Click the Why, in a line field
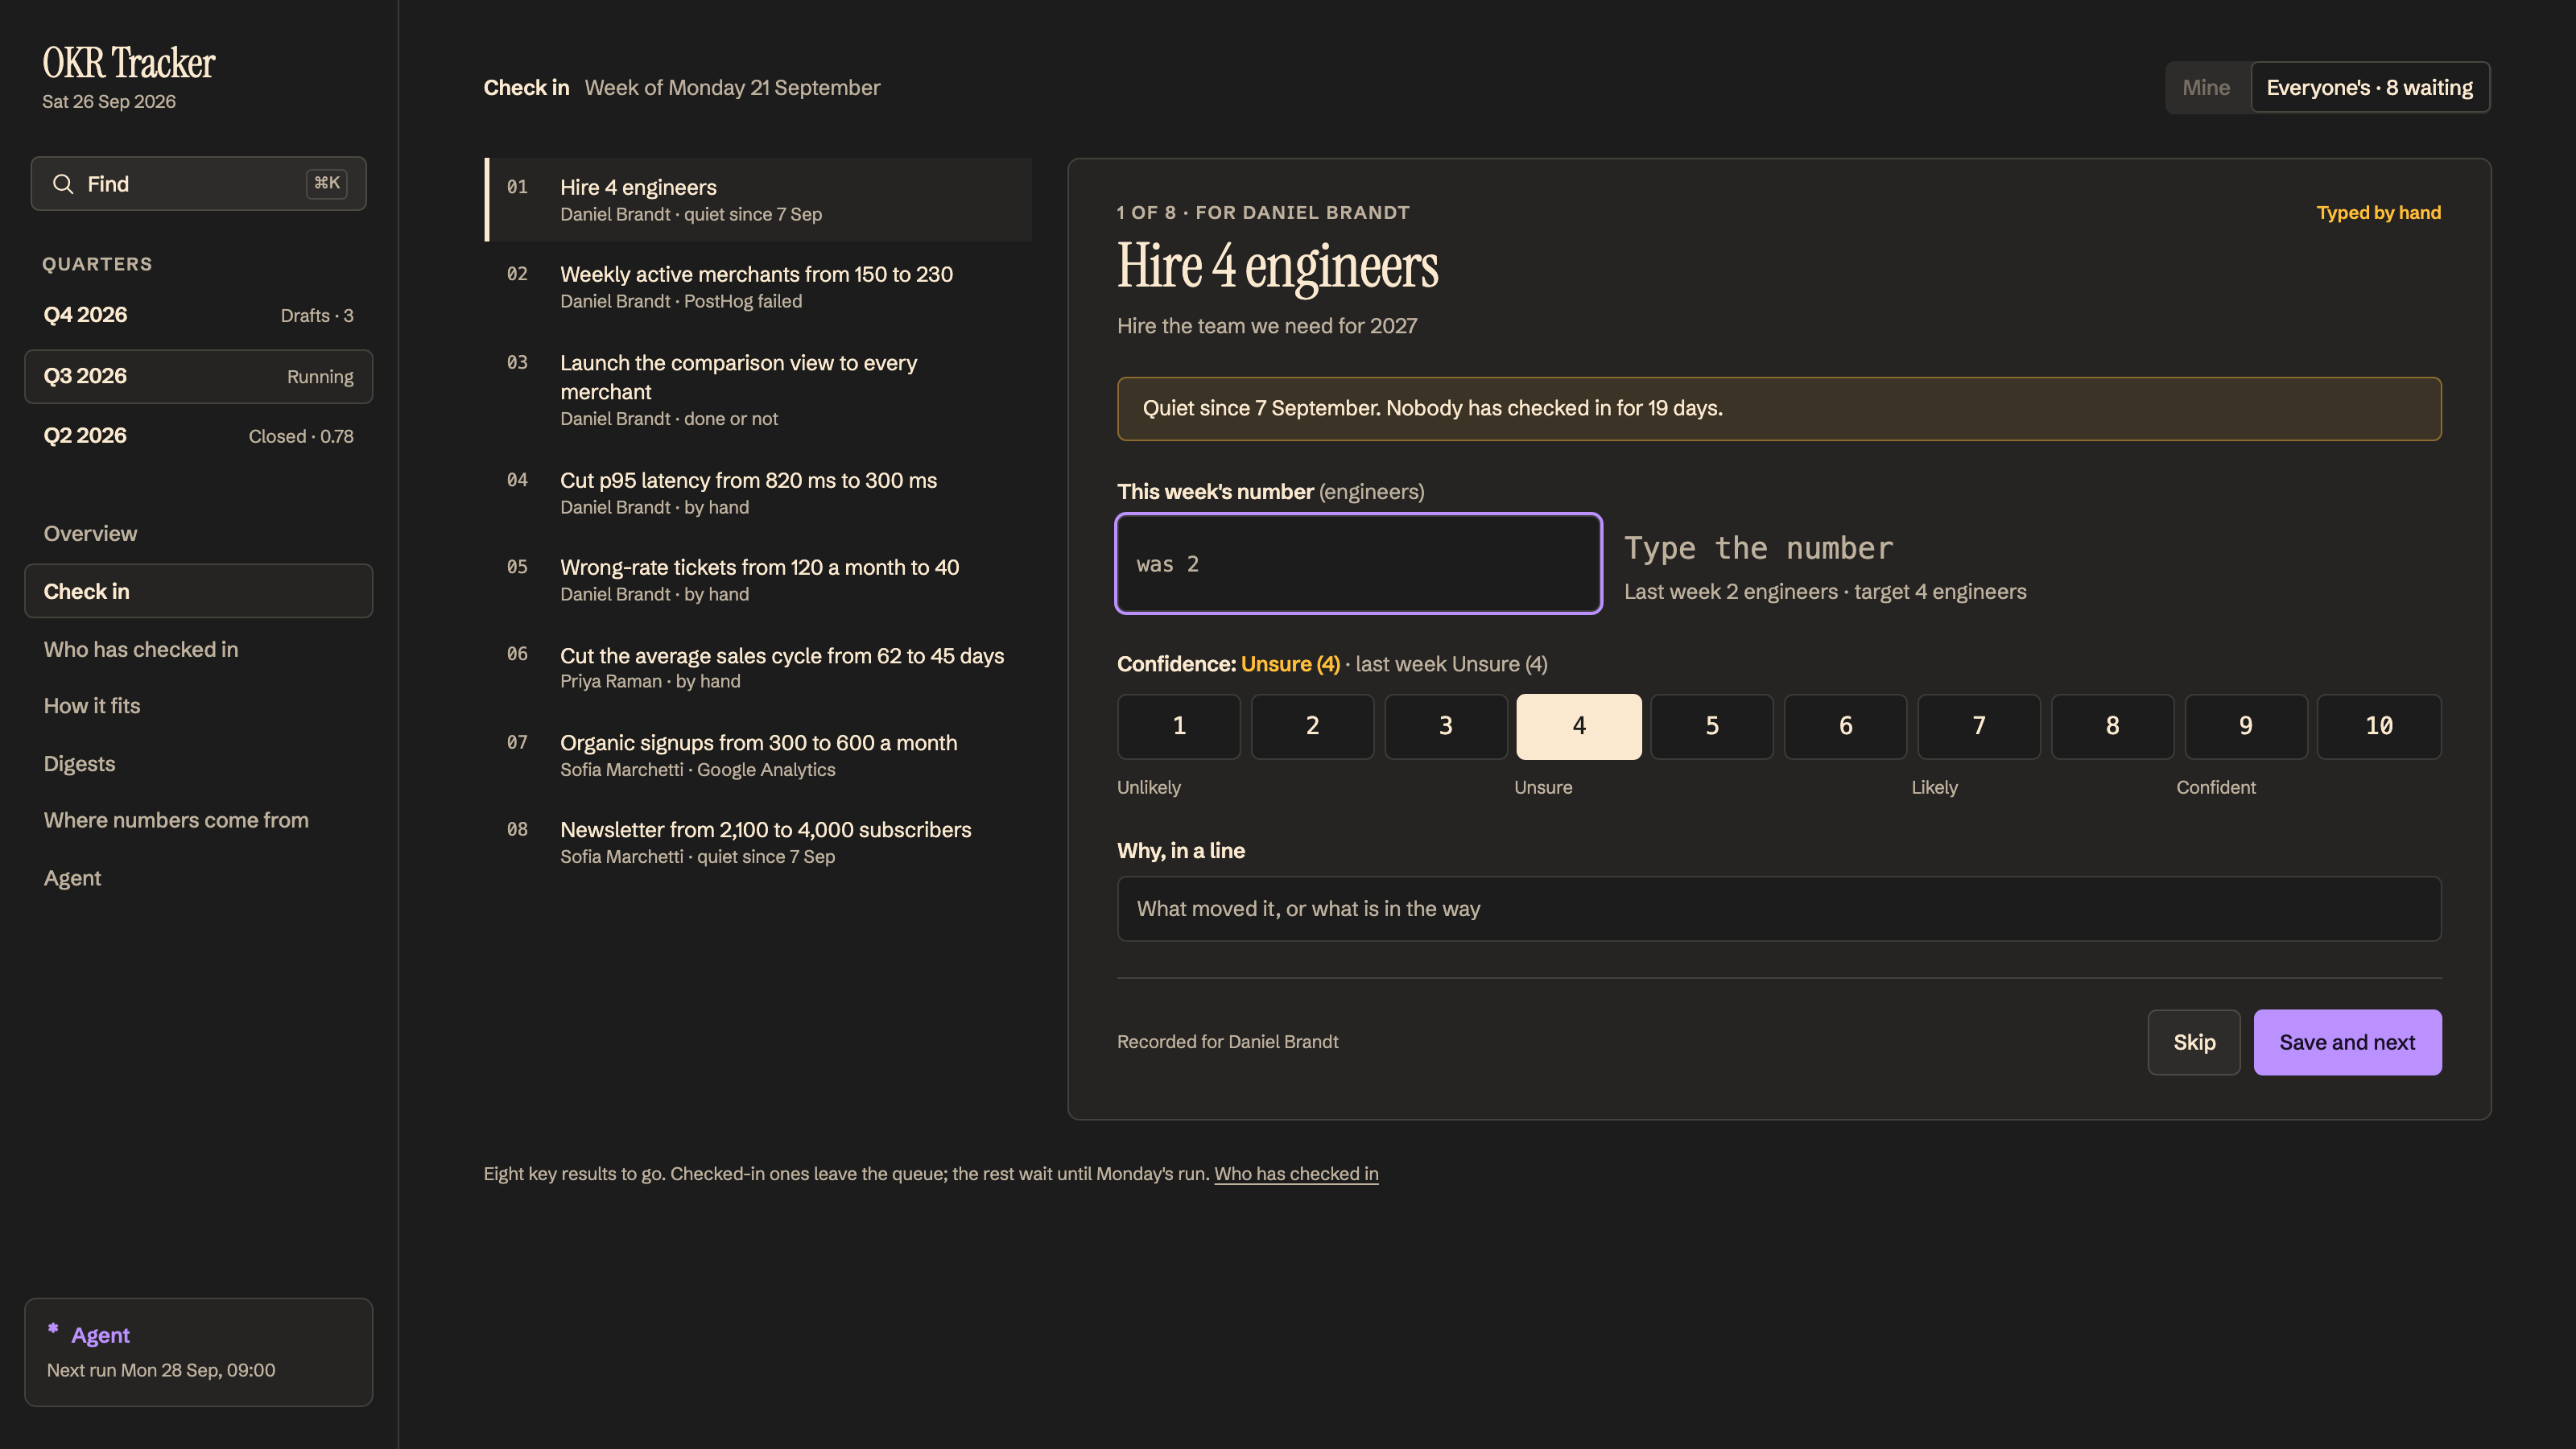 1779,909
